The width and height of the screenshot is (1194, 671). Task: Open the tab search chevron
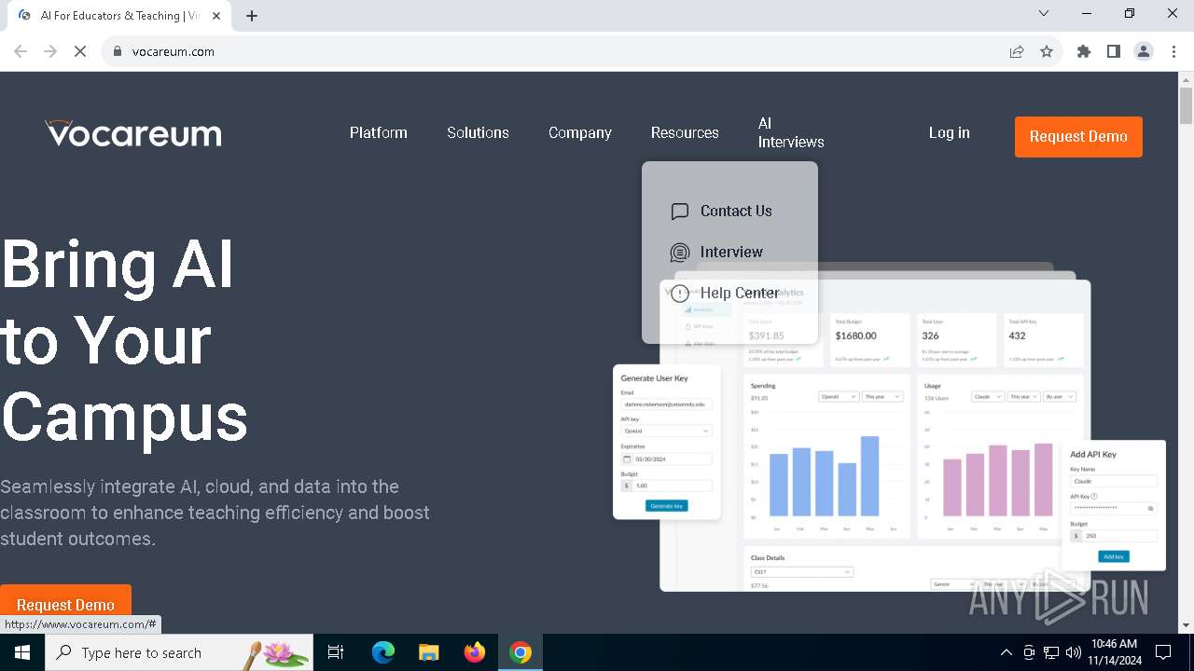click(1044, 13)
